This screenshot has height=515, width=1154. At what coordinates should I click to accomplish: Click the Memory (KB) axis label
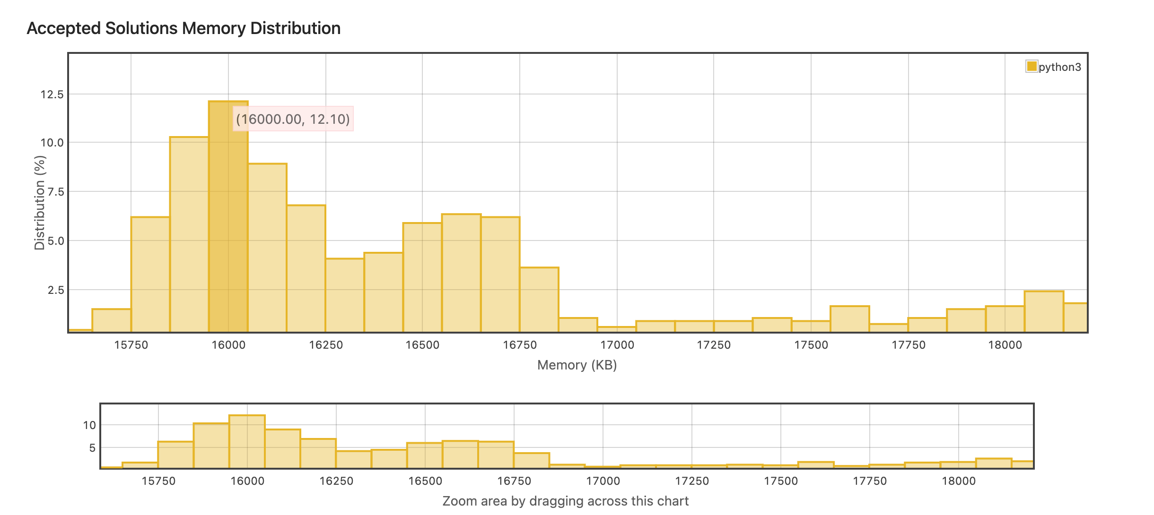coord(577,365)
